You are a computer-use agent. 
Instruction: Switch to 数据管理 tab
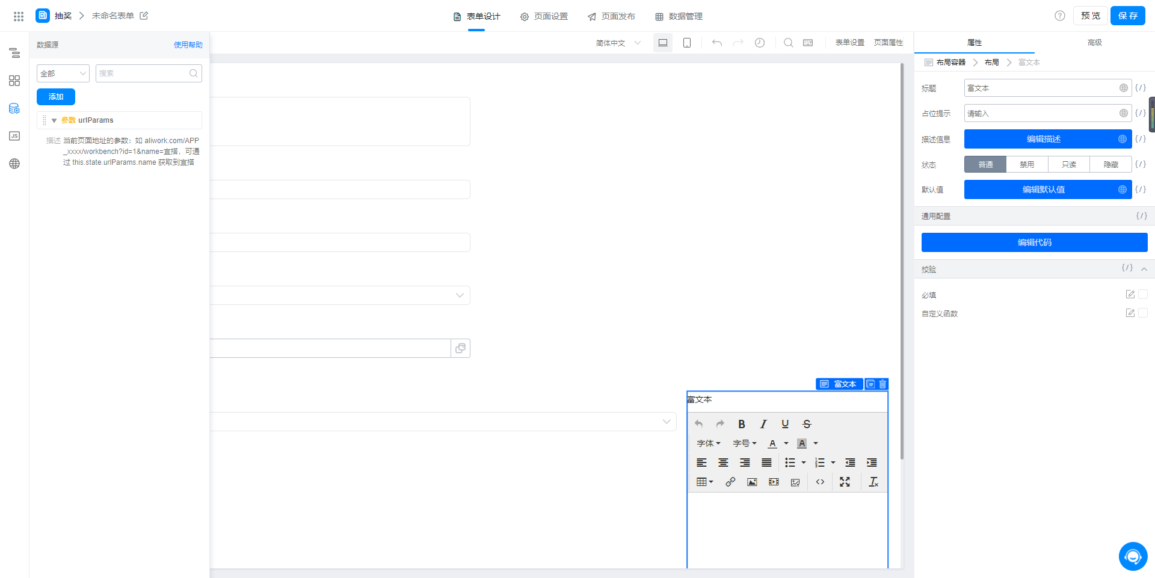(x=679, y=16)
